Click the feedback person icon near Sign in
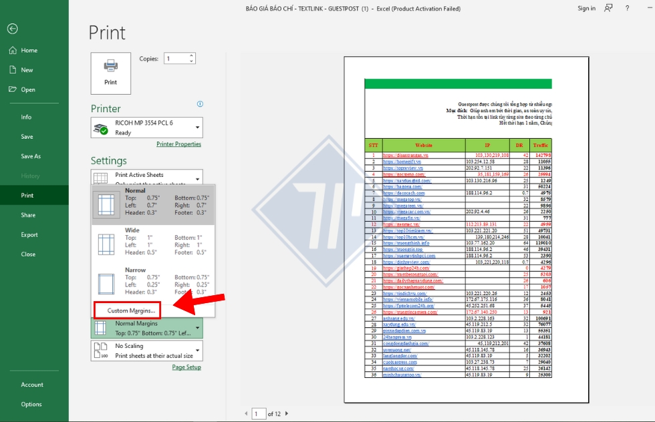Image resolution: width=655 pixels, height=422 pixels. [x=608, y=8]
